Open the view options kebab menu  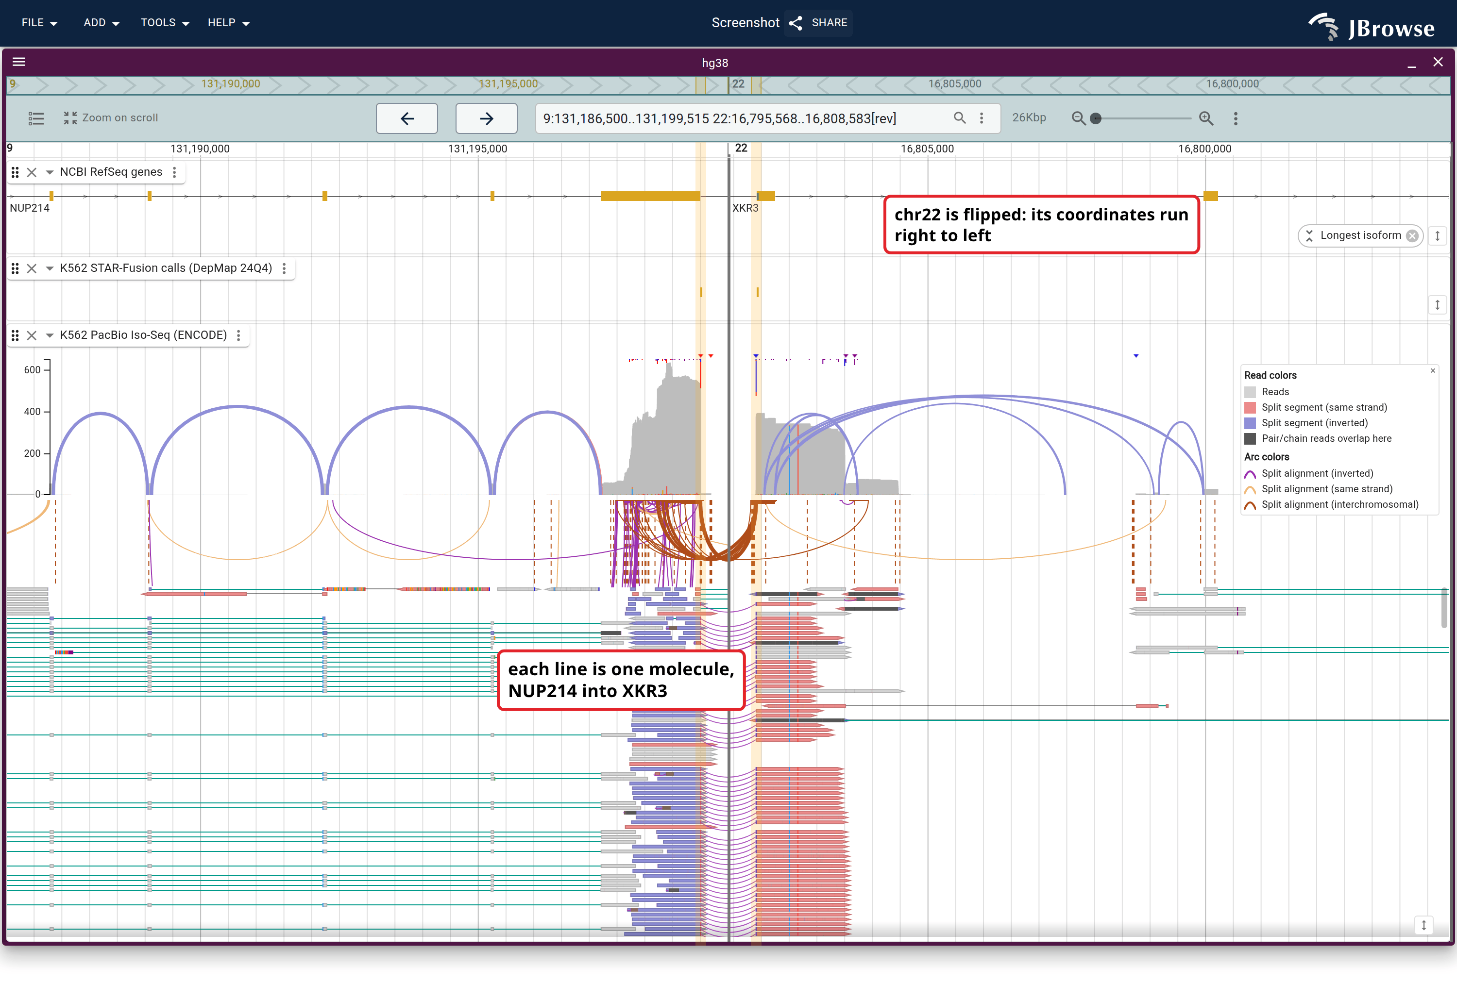point(1236,118)
